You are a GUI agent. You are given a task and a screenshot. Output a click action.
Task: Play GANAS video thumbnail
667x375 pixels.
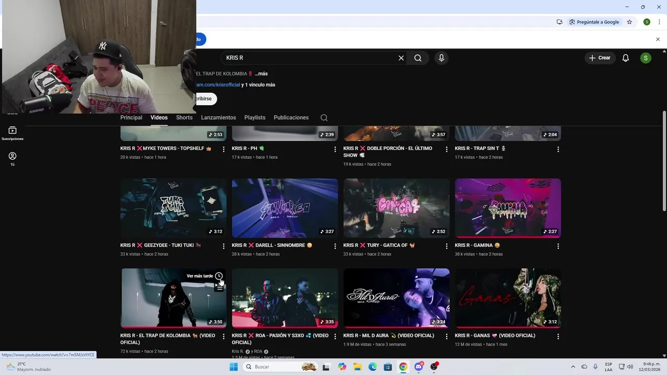(508, 298)
